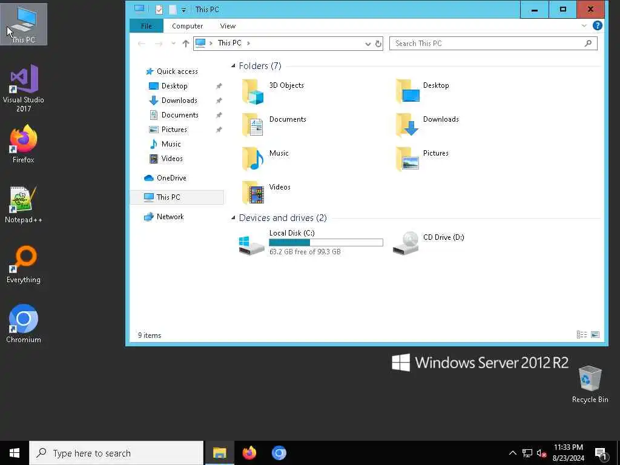Image resolution: width=620 pixels, height=465 pixels.
Task: Select the Everything desktop shortcut
Action: [24, 265]
